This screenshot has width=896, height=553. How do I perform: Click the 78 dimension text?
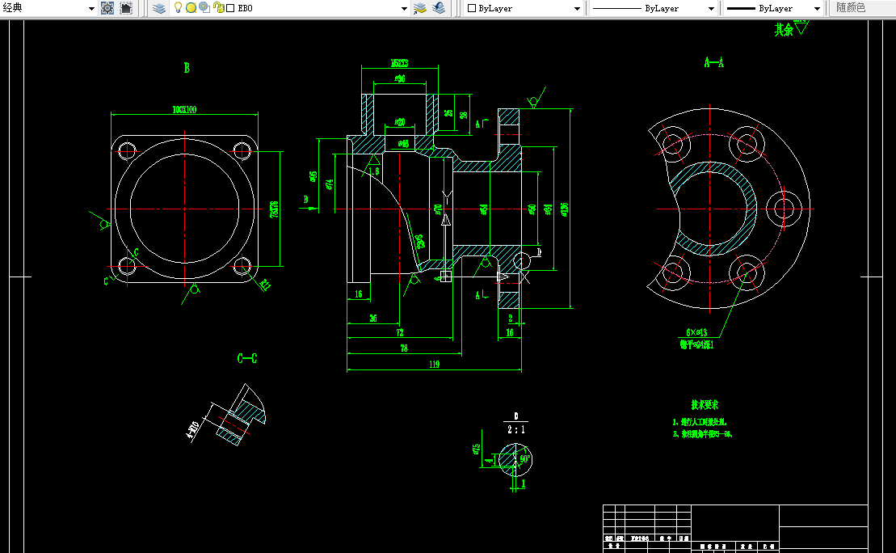pos(404,348)
